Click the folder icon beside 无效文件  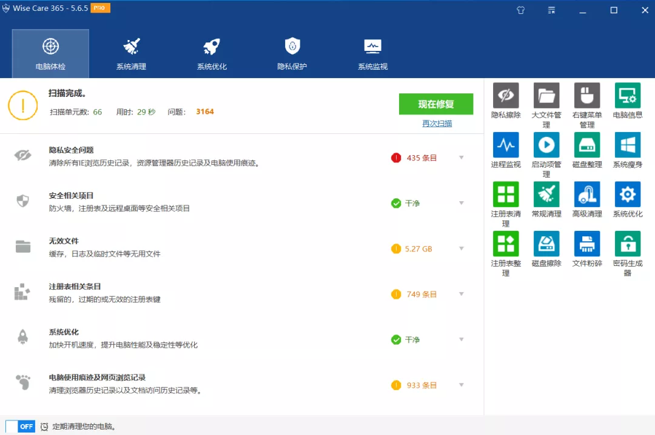point(23,247)
